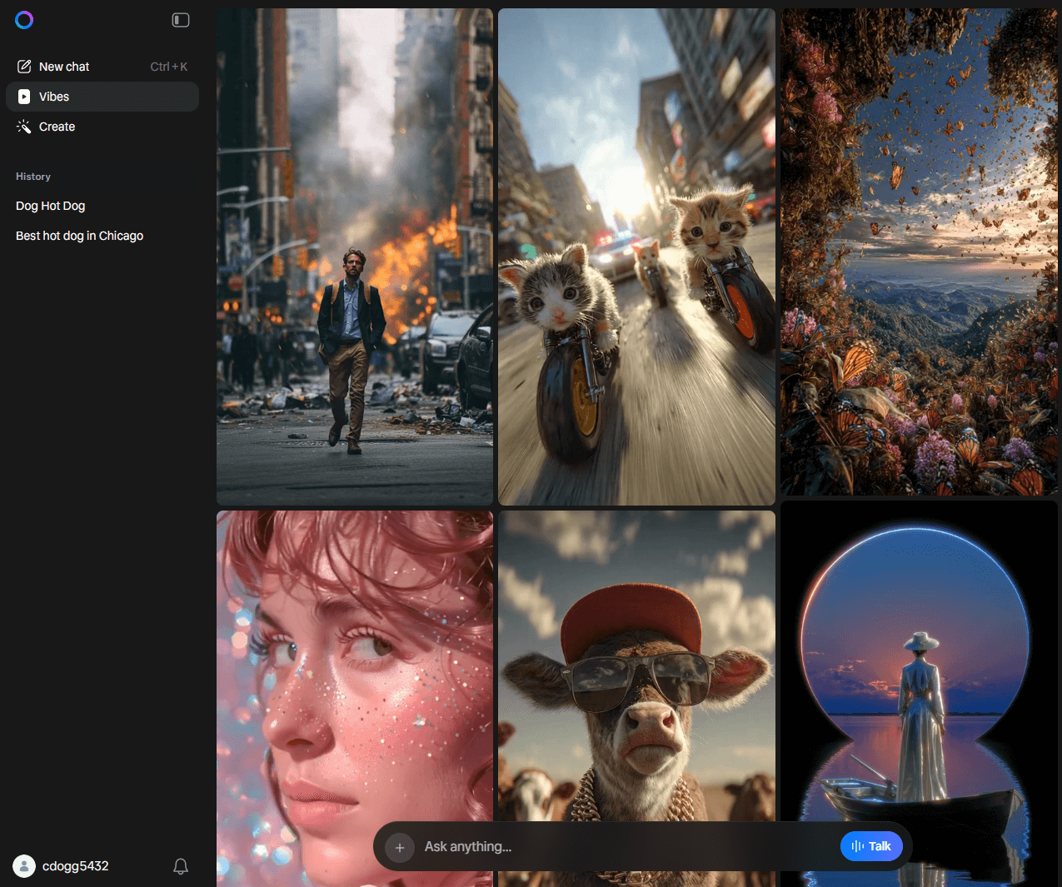Viewport: 1062px width, 887px height.
Task: Open the kittens on motorcycles image
Action: tap(636, 257)
